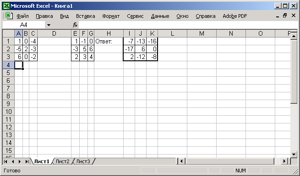Click the Excel workbook icon in menu bar
The height and width of the screenshot is (176, 300).
point(9,16)
